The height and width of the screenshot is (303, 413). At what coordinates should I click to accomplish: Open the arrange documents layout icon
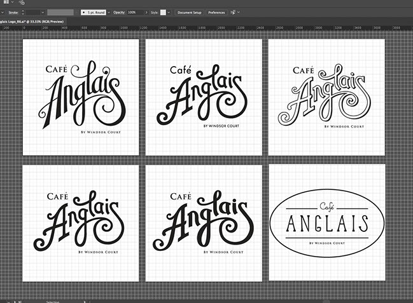click(x=6, y=2)
